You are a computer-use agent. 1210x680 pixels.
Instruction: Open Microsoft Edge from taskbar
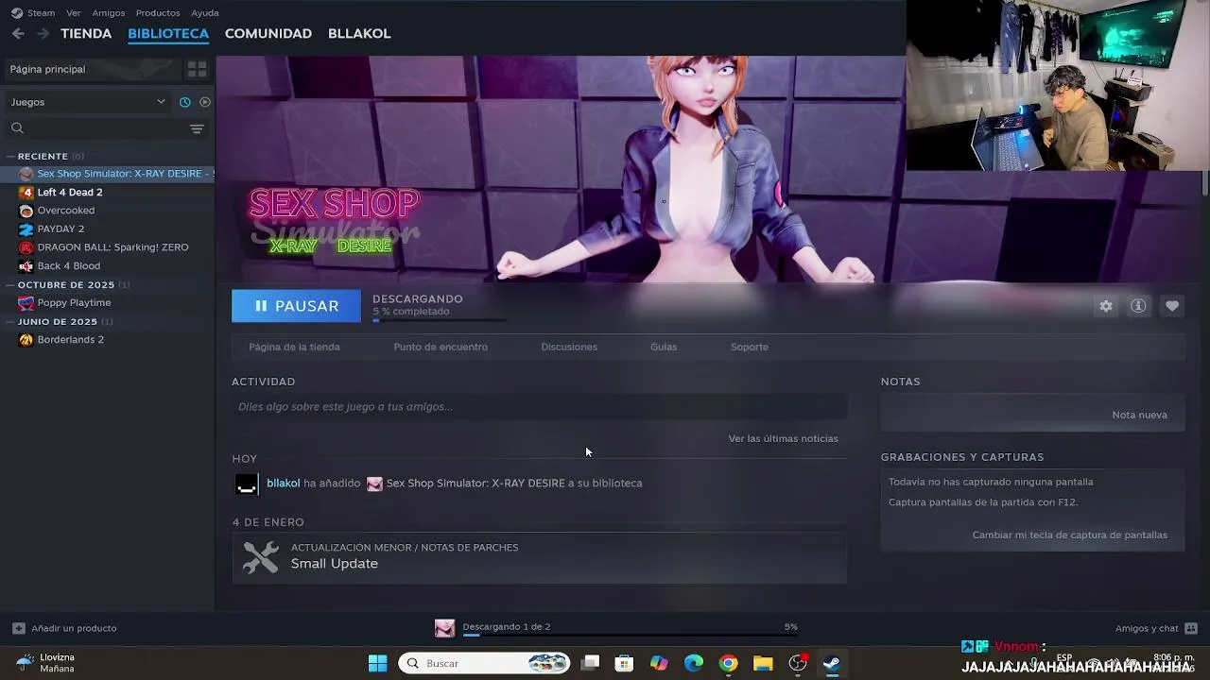click(x=694, y=663)
